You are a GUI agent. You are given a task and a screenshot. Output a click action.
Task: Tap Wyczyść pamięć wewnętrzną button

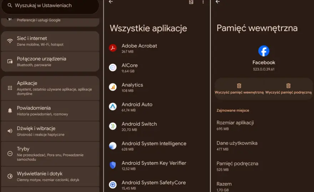point(239,89)
